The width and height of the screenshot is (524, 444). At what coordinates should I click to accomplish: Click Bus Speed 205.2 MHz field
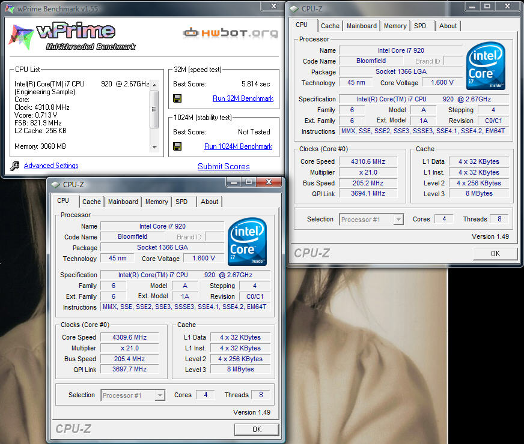(368, 183)
